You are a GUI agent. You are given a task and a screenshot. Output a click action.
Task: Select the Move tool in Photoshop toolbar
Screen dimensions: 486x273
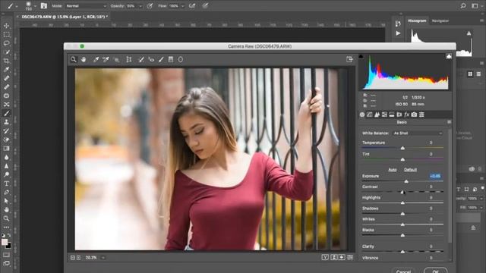click(x=6, y=26)
